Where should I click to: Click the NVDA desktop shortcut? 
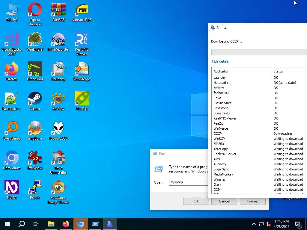pyautogui.click(x=12, y=190)
